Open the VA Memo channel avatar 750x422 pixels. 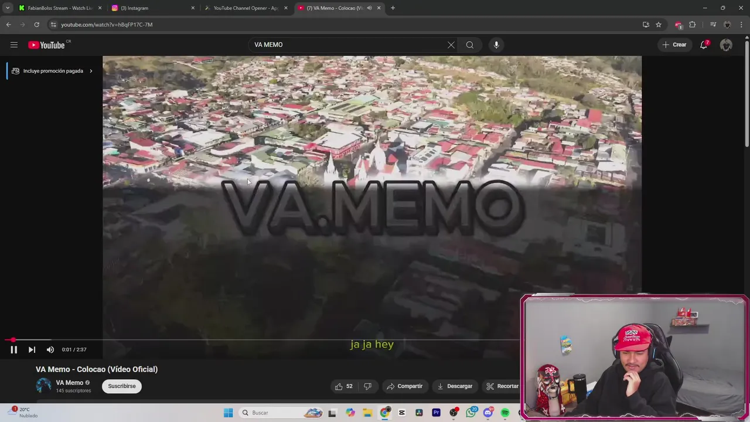tap(43, 386)
